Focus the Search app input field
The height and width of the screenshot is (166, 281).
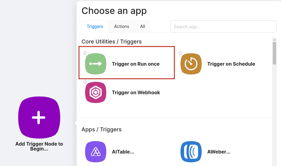pos(224,26)
